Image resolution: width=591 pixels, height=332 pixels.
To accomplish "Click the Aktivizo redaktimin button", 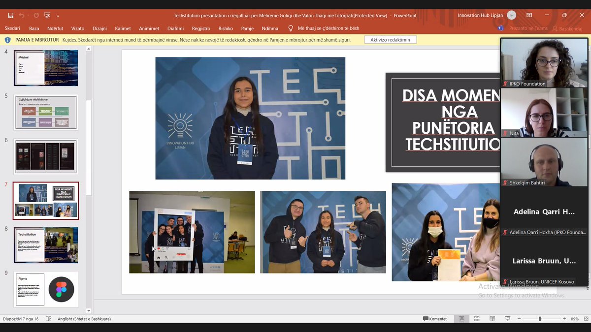I will (x=391, y=40).
